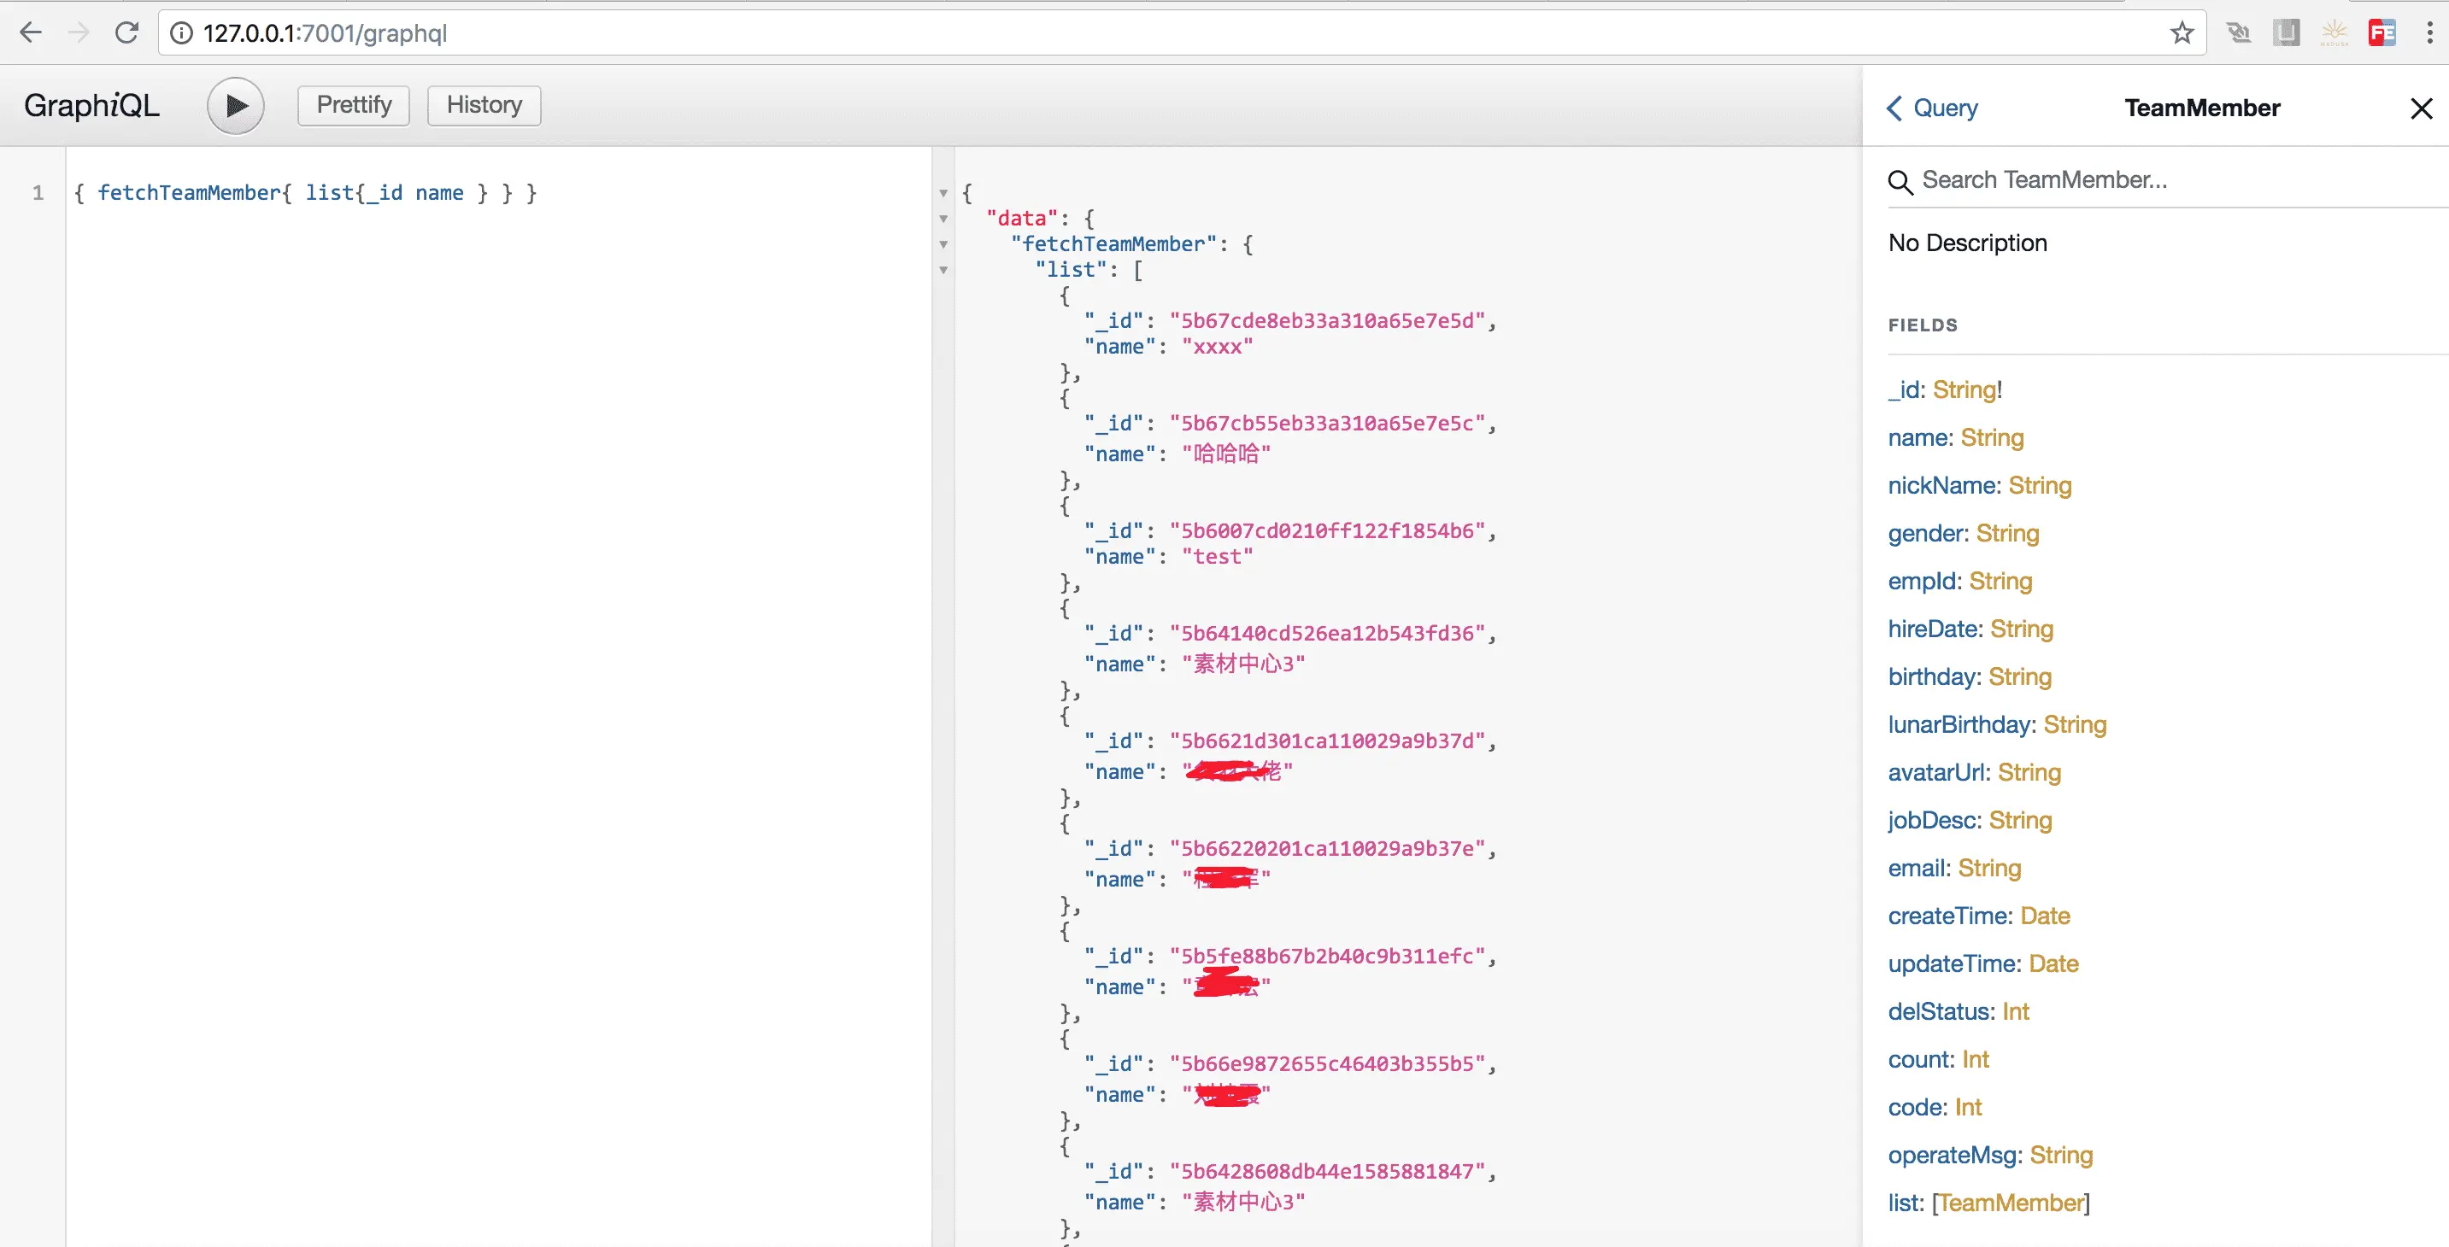Click the GraphiQL title
Image resolution: width=2449 pixels, height=1247 pixels.
pos(91,106)
